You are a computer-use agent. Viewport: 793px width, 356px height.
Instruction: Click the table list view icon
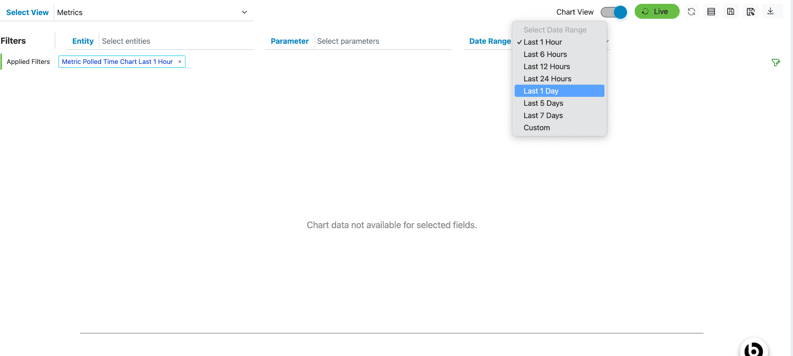(711, 12)
